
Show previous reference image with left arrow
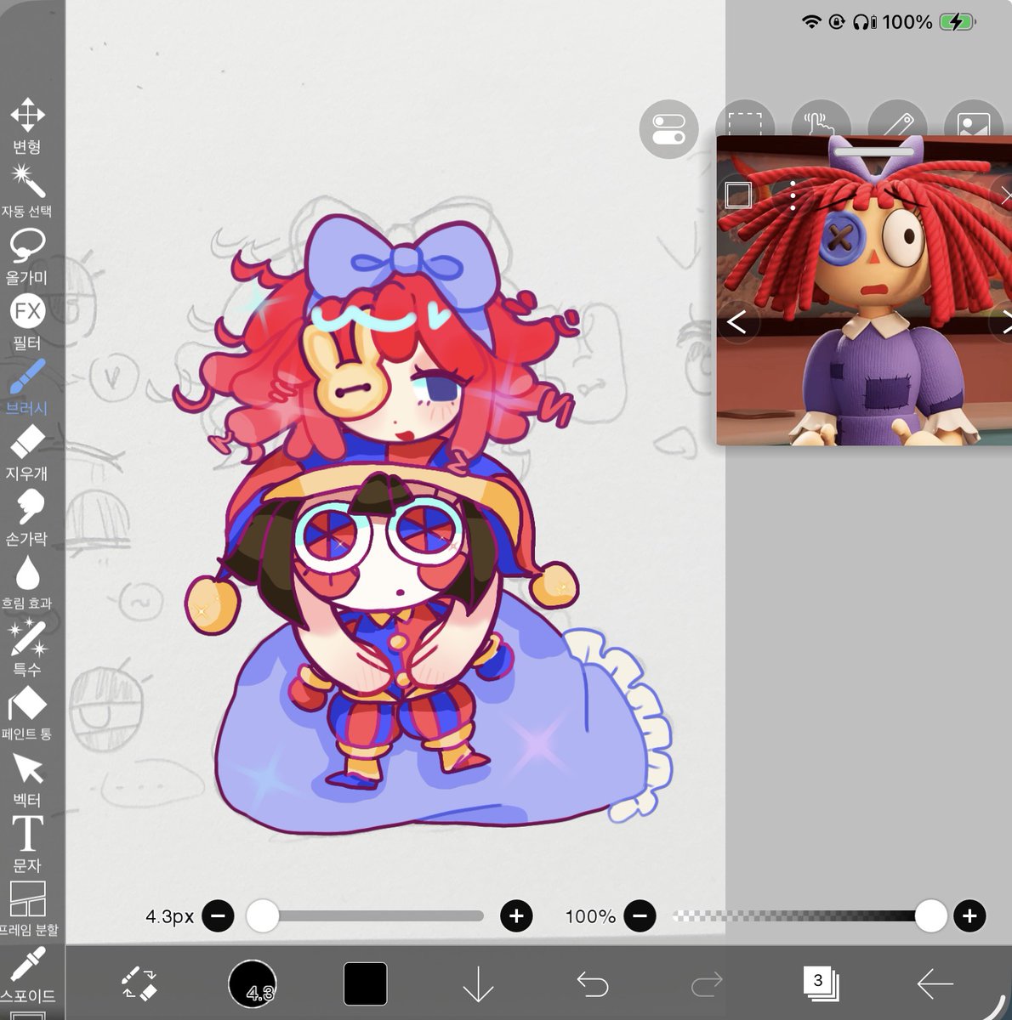pyautogui.click(x=737, y=322)
